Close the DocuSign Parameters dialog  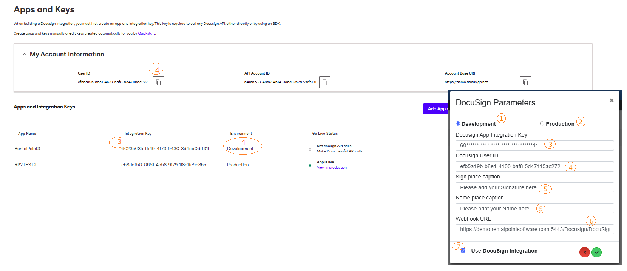coord(612,100)
